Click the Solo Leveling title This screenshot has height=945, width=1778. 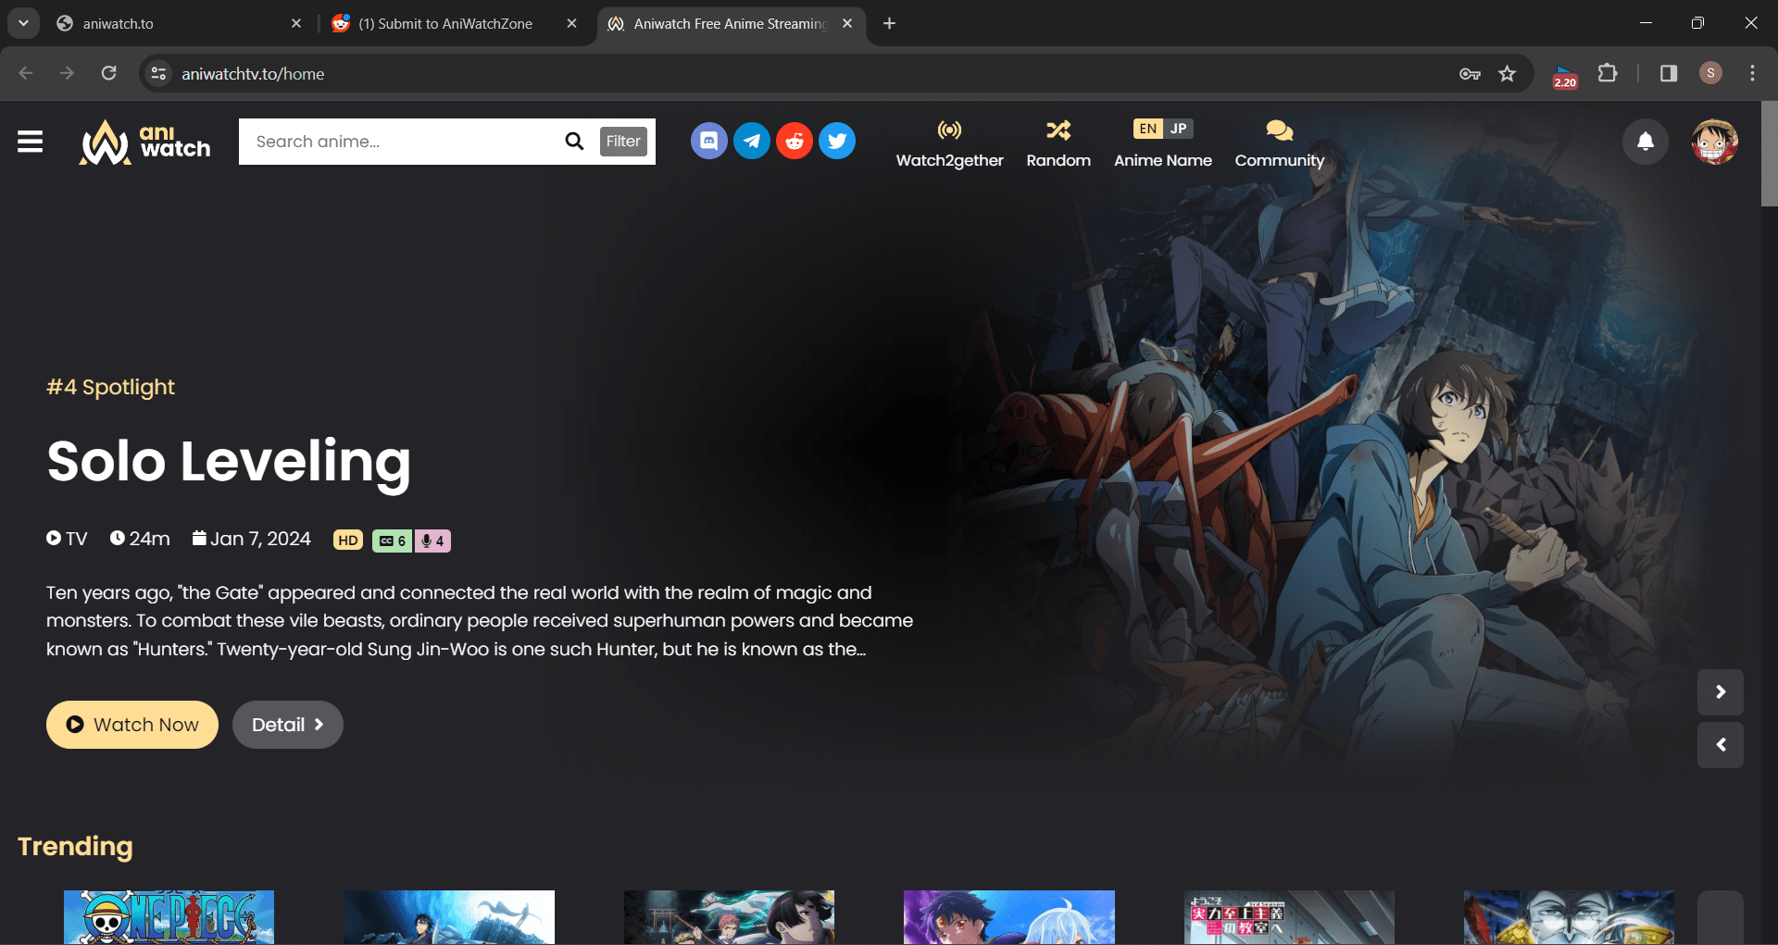coord(229,462)
